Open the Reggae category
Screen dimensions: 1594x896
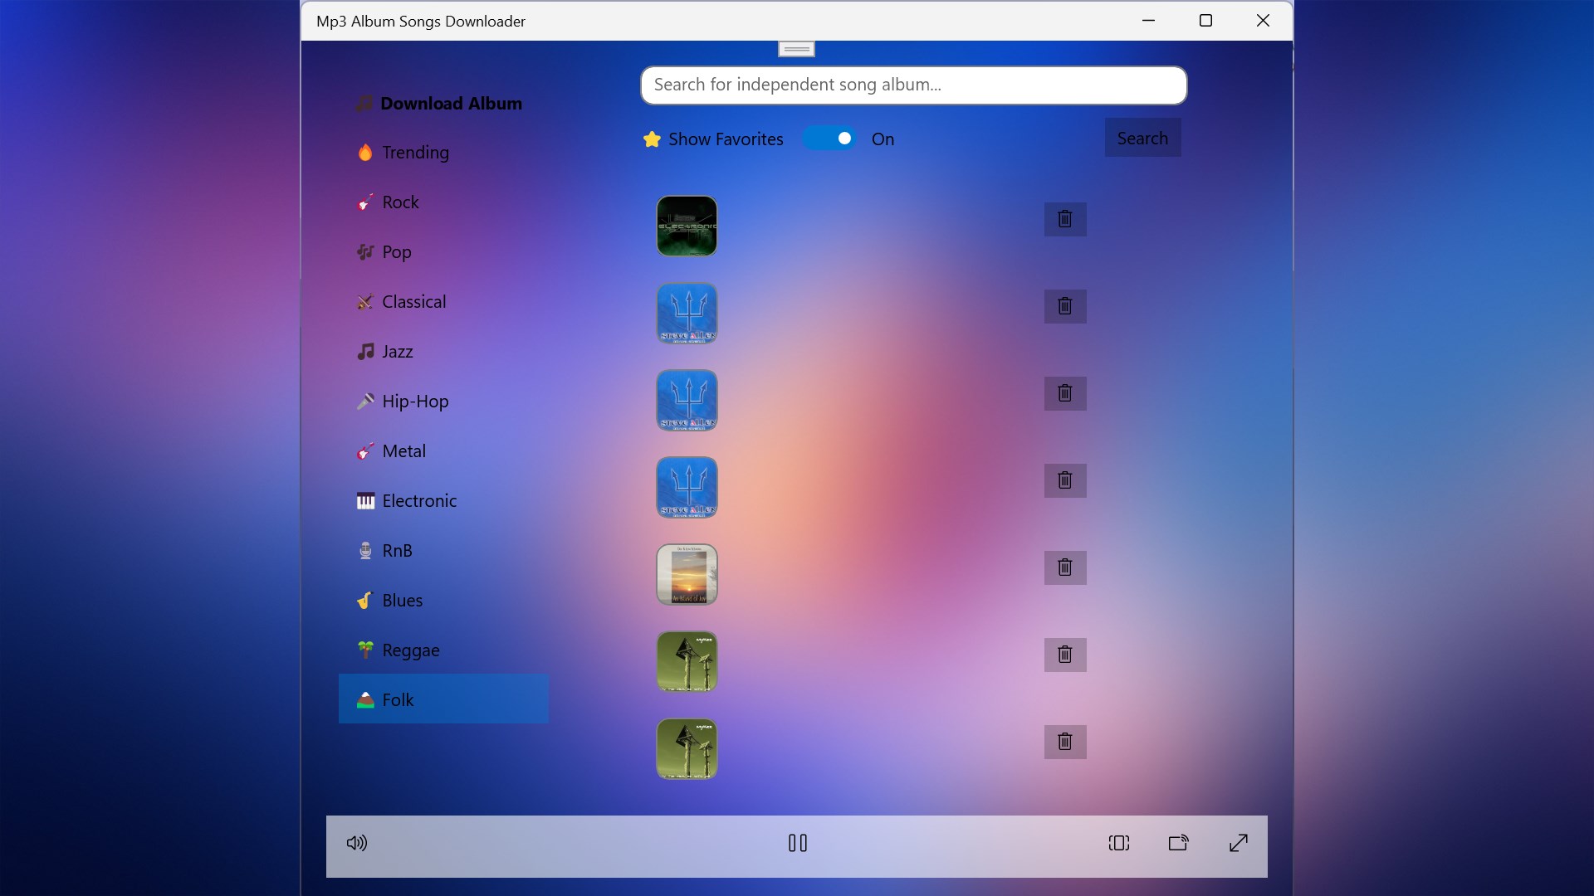(411, 650)
